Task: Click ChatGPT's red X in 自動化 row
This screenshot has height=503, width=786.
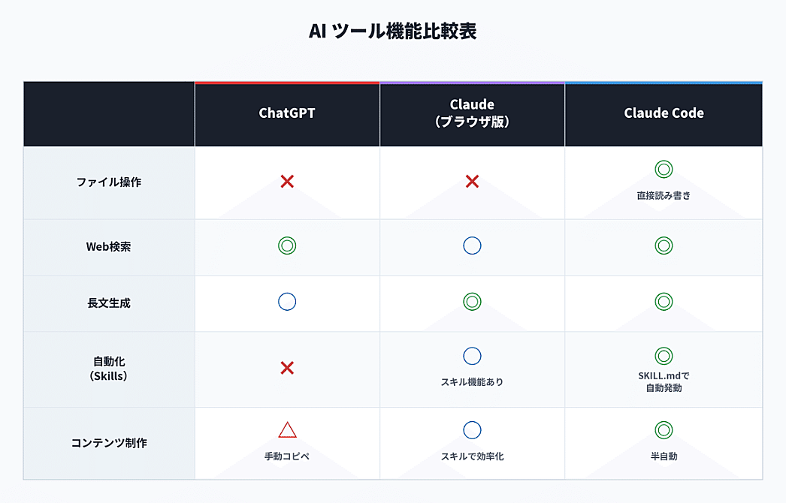Action: [287, 368]
